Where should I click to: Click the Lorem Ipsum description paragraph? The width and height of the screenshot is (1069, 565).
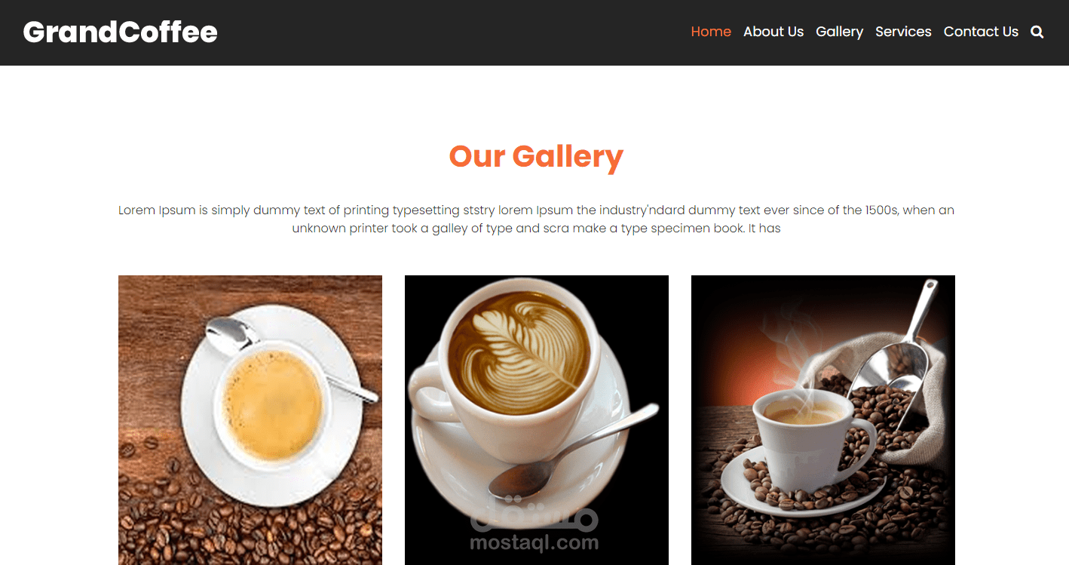536,219
